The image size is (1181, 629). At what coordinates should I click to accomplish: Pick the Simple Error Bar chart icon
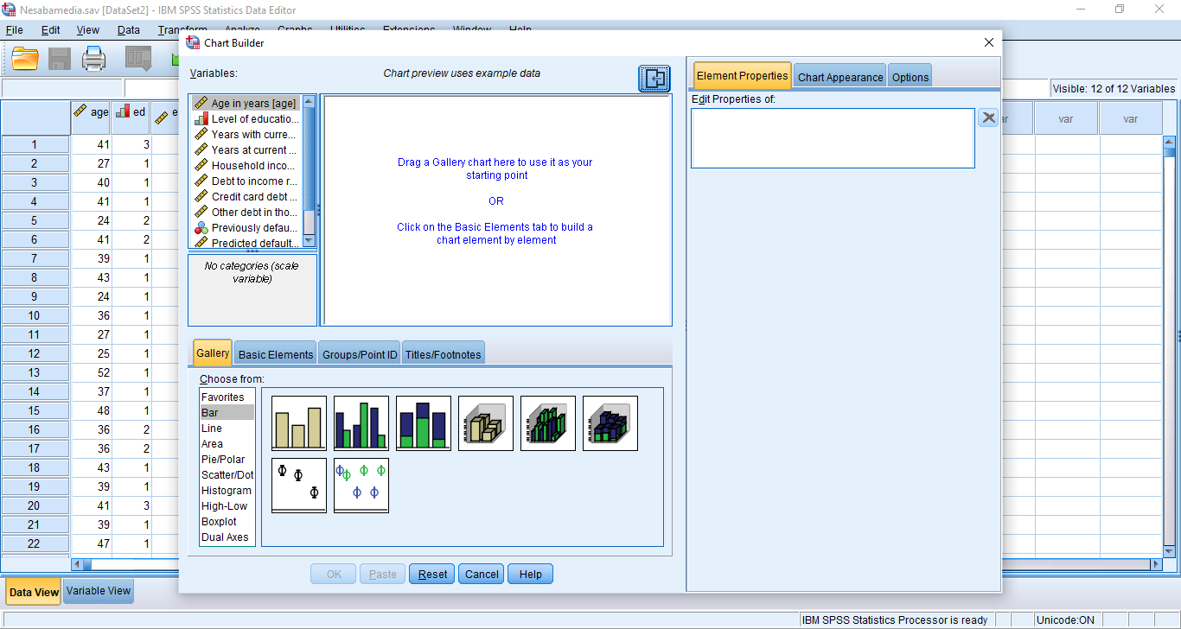click(x=299, y=486)
